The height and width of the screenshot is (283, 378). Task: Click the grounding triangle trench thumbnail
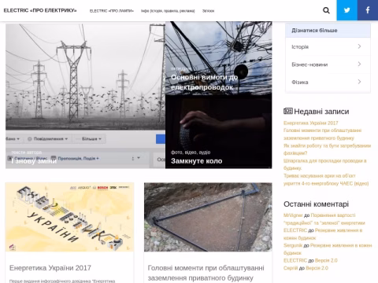pyautogui.click(x=208, y=217)
